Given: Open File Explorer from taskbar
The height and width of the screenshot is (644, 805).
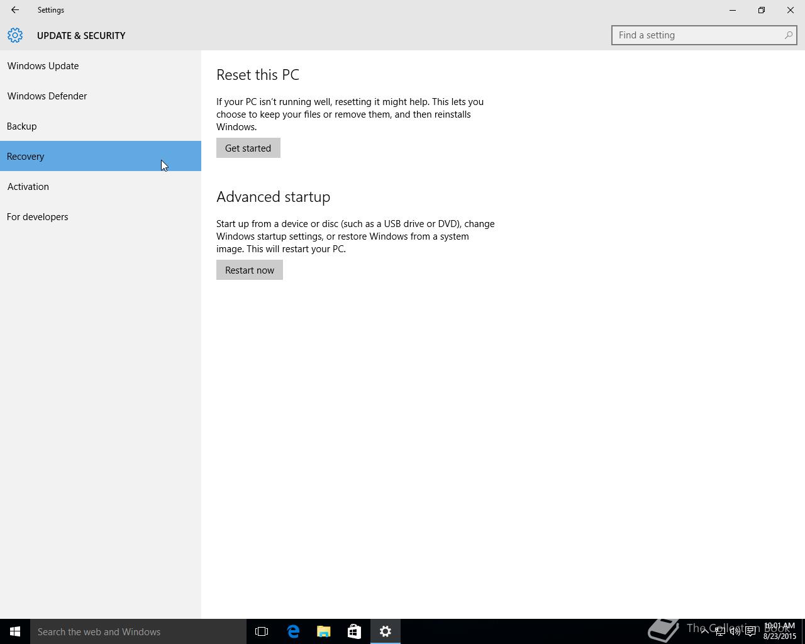Looking at the screenshot, I should click(x=324, y=631).
